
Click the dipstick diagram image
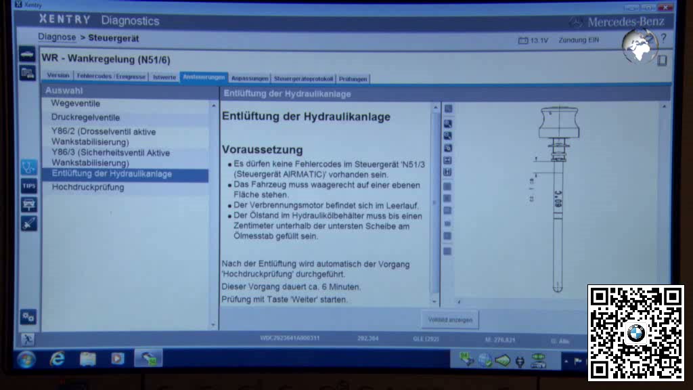pos(558,199)
